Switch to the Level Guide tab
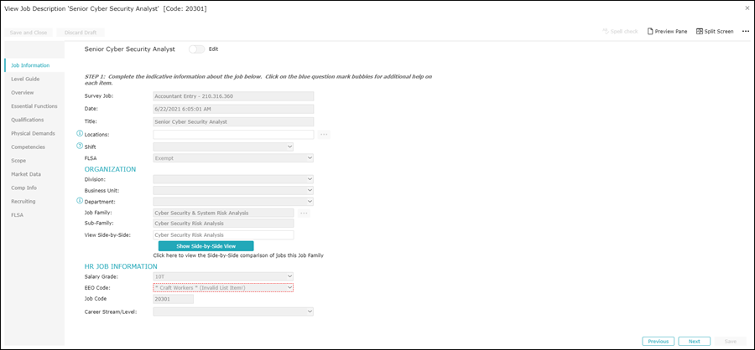The height and width of the screenshot is (350, 755). pos(25,79)
